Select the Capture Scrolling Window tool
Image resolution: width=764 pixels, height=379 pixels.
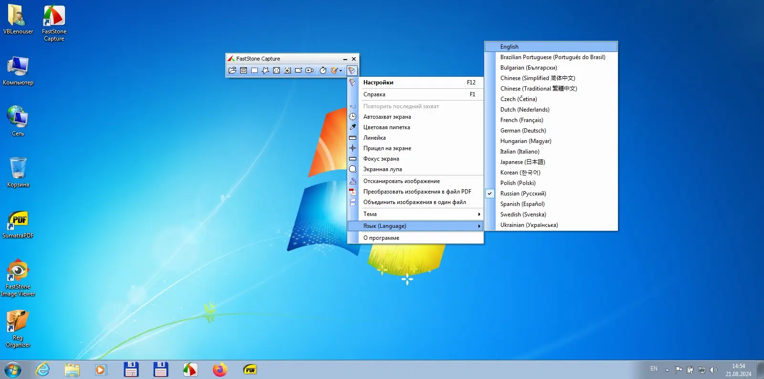(x=287, y=71)
